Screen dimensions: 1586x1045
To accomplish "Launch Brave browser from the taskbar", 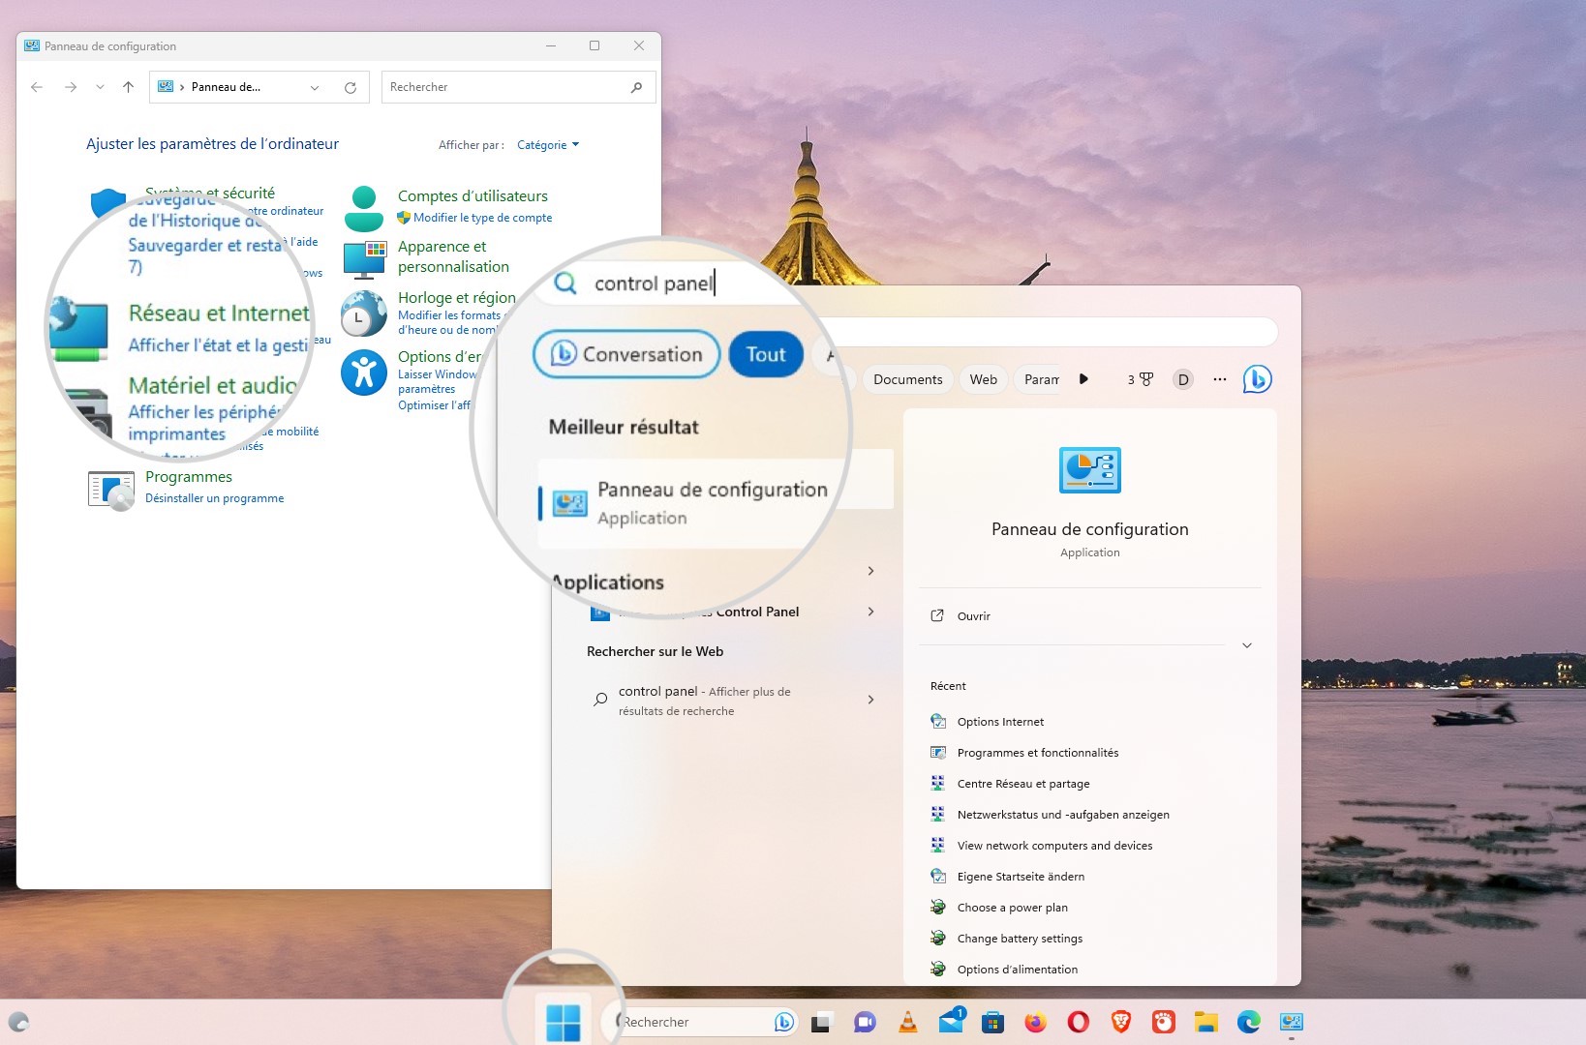I will (1121, 1022).
